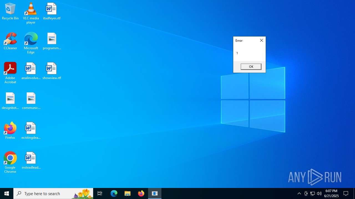Select the existingdea... Word document icon
The height and width of the screenshot is (199, 355).
(31, 131)
